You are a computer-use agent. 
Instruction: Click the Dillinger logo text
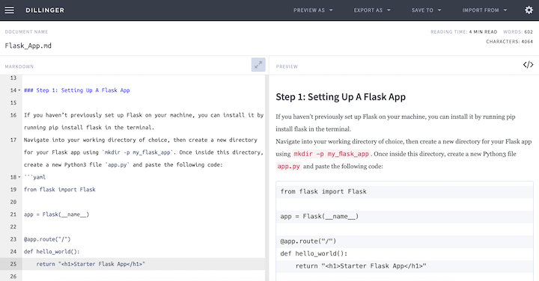click(x=45, y=10)
